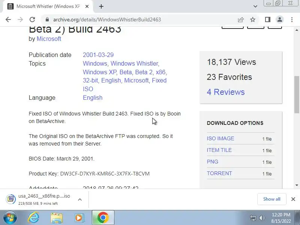Share this page via the share icon

pyautogui.click(x=241, y=19)
